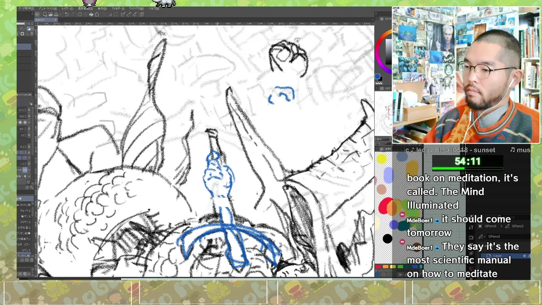Redo the previous action
The image size is (542, 305).
tap(72, 14)
